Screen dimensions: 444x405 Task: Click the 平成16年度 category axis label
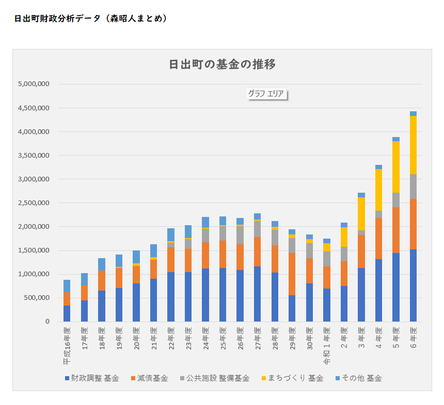[x=67, y=346]
